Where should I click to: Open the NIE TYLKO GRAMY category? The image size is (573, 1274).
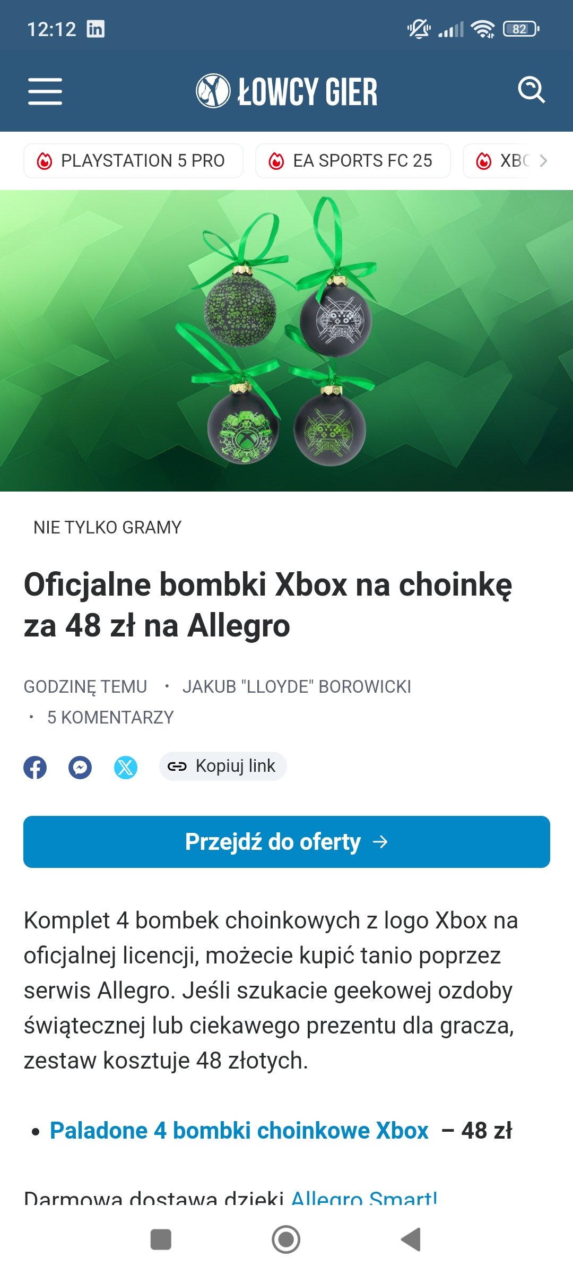coord(107,527)
